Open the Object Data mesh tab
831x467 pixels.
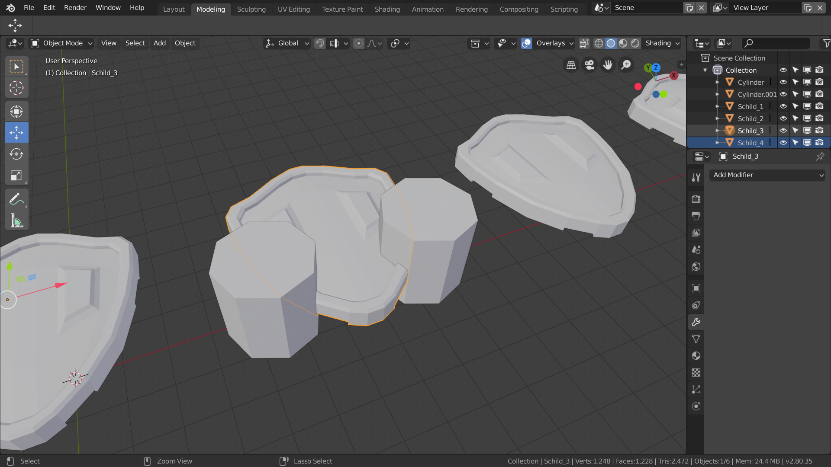coord(696,339)
